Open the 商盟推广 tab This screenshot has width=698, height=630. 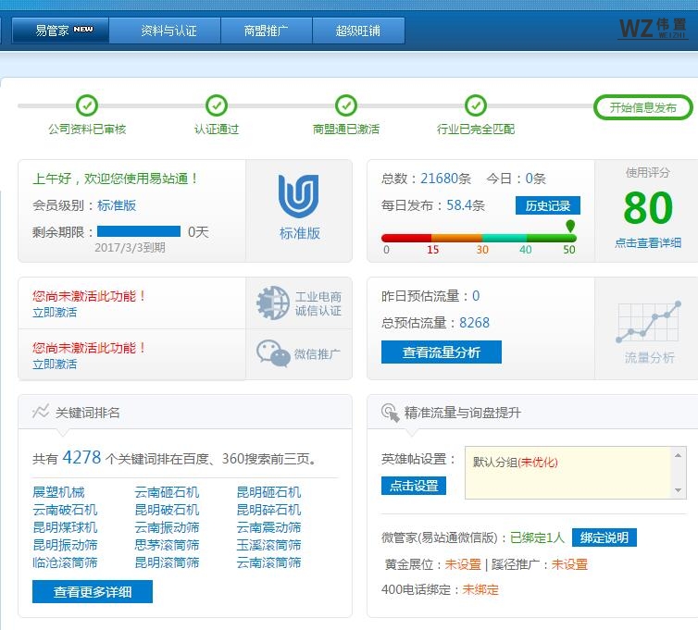point(267,31)
